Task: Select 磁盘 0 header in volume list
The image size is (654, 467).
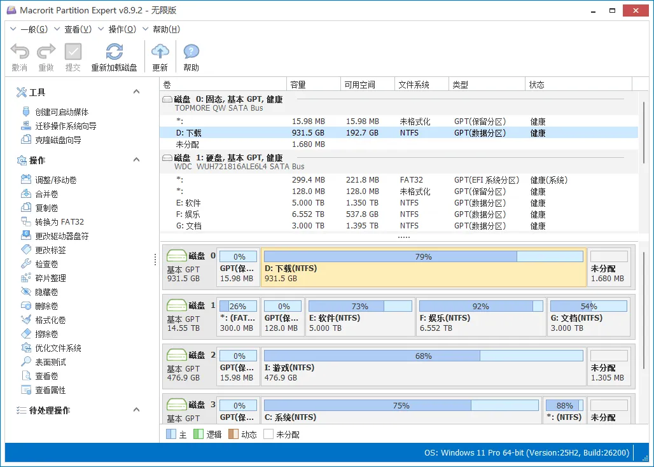Action: coord(399,104)
